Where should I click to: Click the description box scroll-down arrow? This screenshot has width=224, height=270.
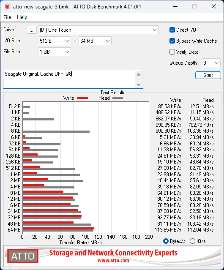tap(139, 85)
